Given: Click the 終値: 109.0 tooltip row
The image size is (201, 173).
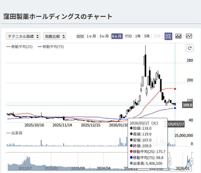Looking at the screenshot, I should [141, 146].
